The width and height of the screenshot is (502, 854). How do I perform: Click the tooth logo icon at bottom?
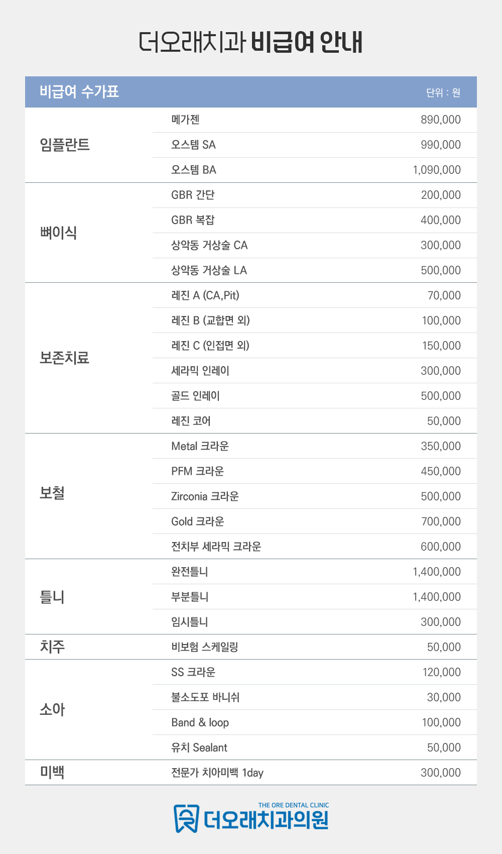coord(186,818)
